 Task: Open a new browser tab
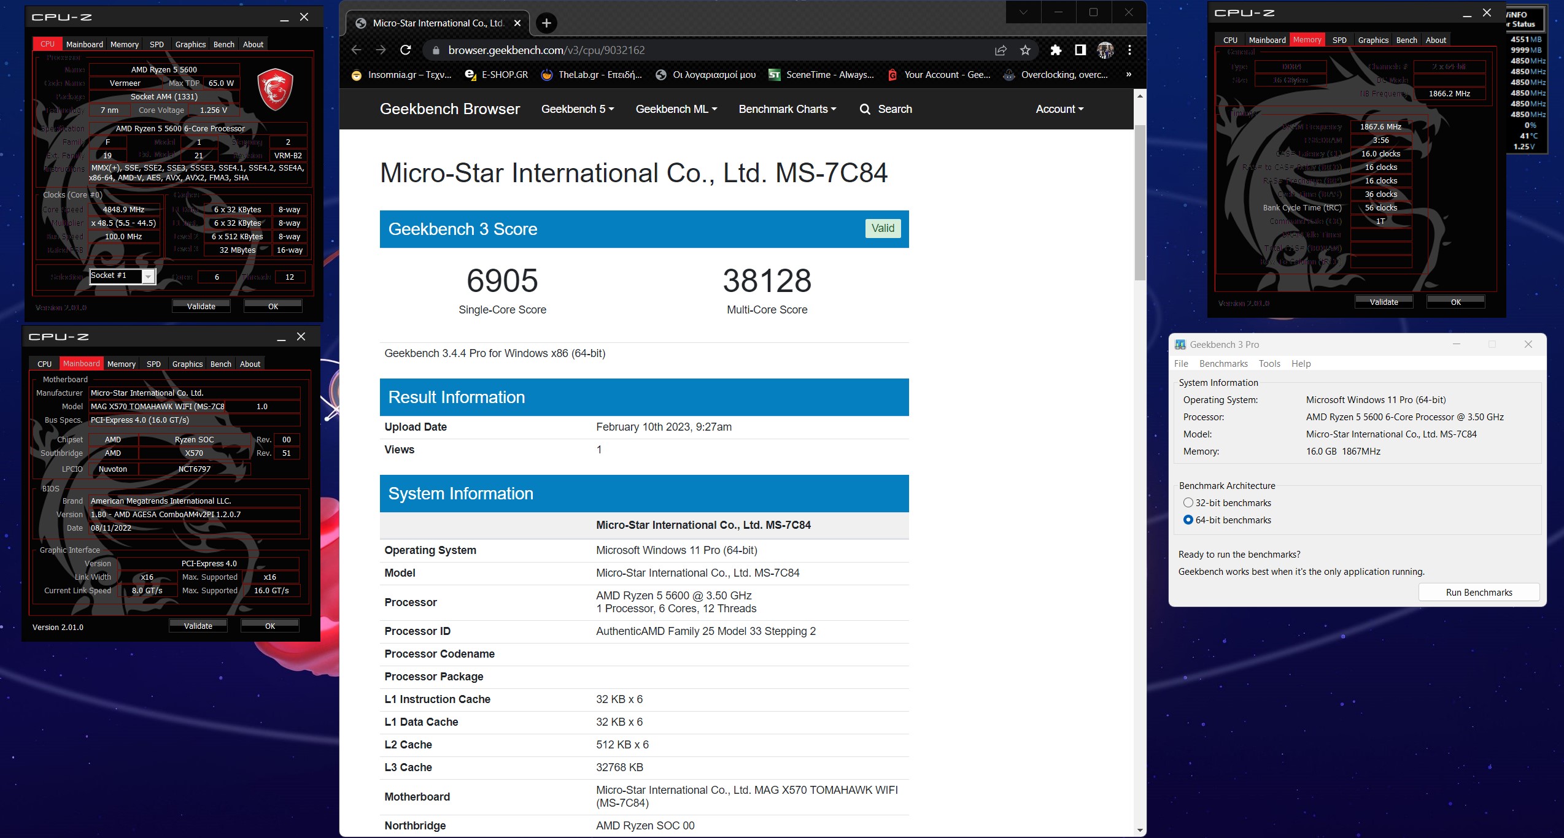tap(546, 23)
